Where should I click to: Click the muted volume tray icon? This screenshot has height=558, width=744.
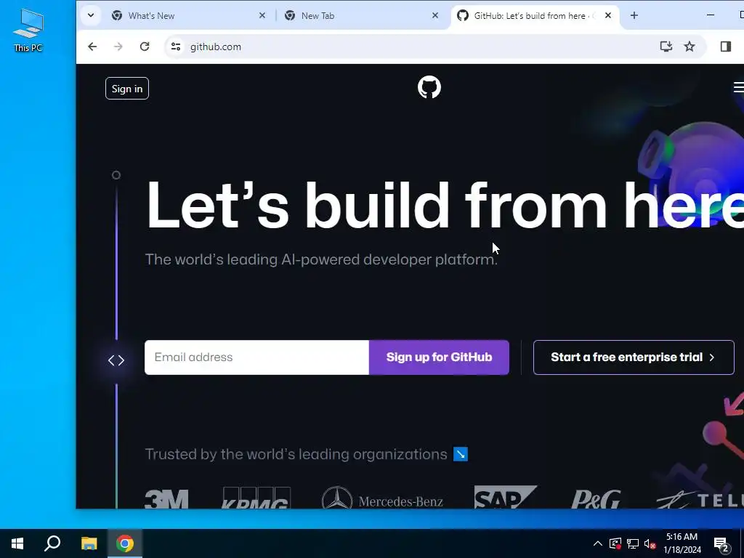pos(650,543)
